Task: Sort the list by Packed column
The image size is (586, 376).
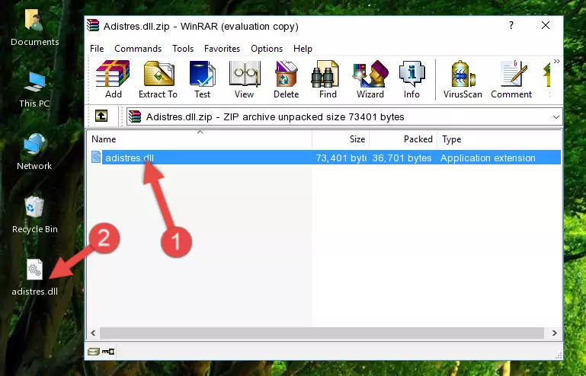Action: 403,139
